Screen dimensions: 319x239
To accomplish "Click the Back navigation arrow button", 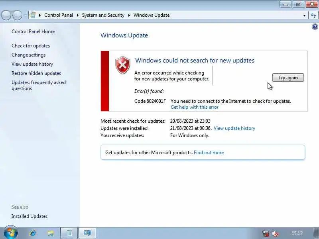I will [6, 15].
